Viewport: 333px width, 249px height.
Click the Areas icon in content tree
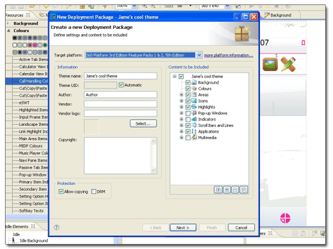[194, 95]
